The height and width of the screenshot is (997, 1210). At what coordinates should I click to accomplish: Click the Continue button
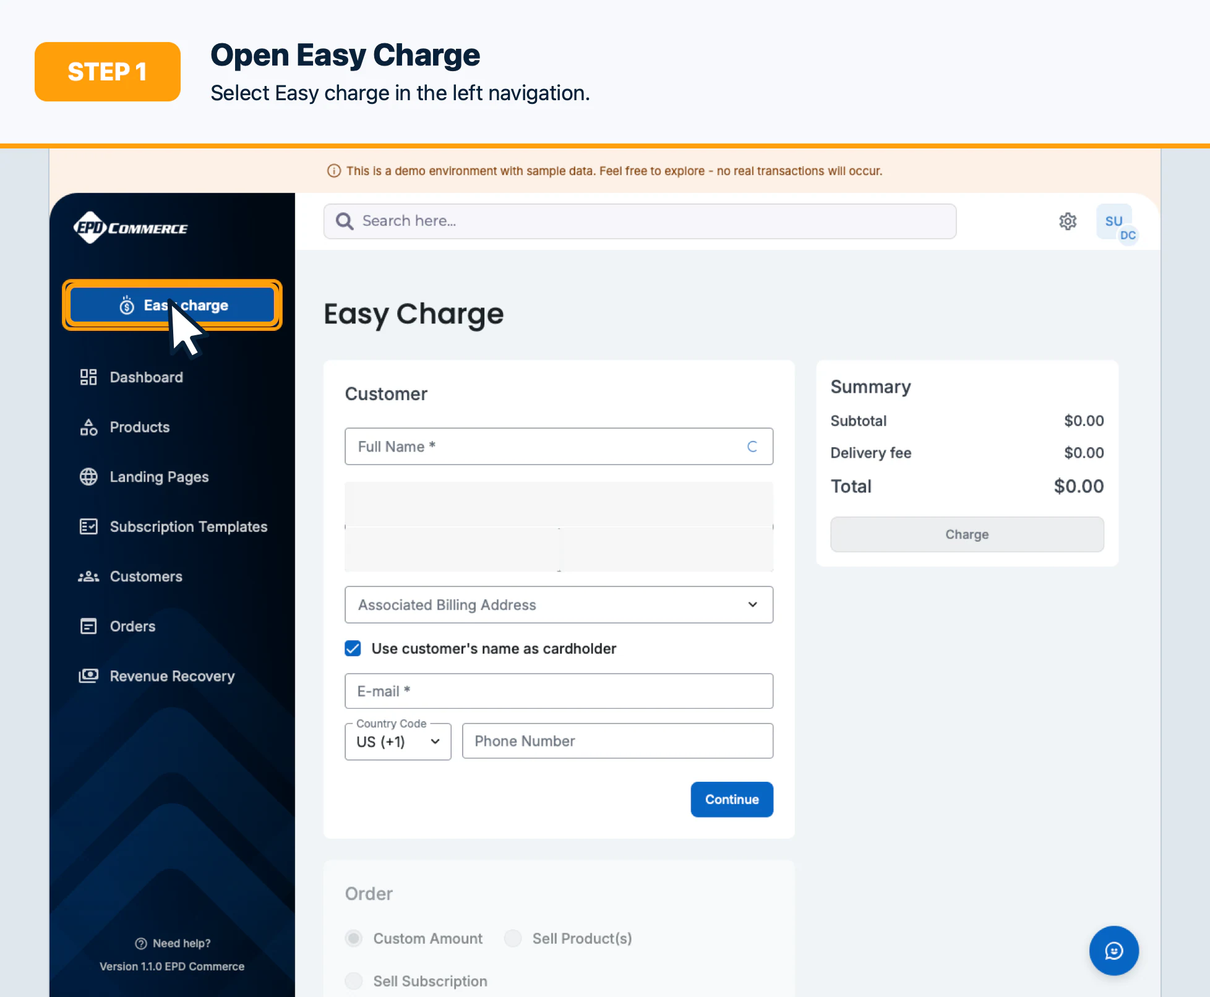point(732,800)
